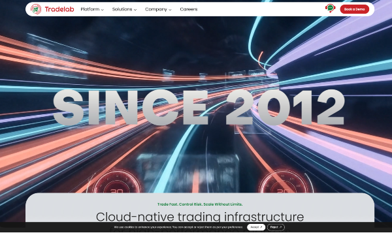Click the 'Cloud-native trading infrastructure' heading
This screenshot has height=235, width=392.
tap(200, 217)
